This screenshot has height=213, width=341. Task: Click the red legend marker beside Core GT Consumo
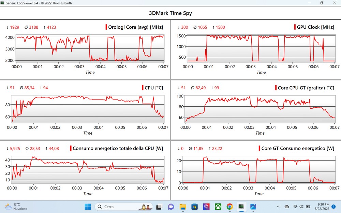tap(260, 148)
